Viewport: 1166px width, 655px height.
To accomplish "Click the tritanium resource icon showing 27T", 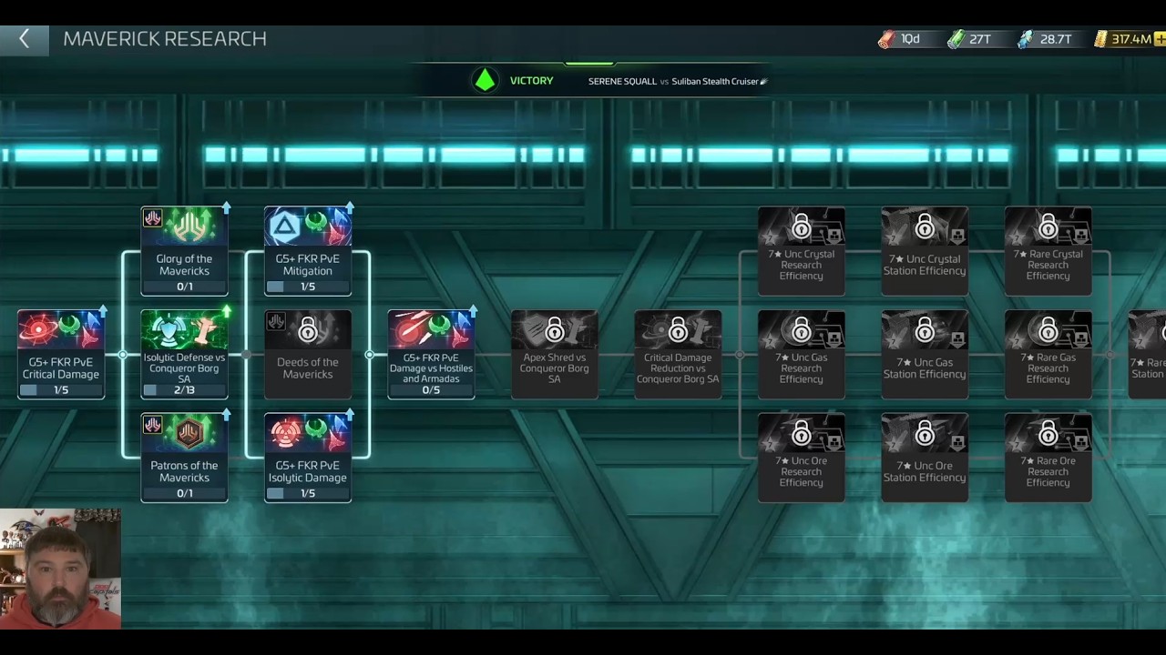I will click(x=956, y=39).
